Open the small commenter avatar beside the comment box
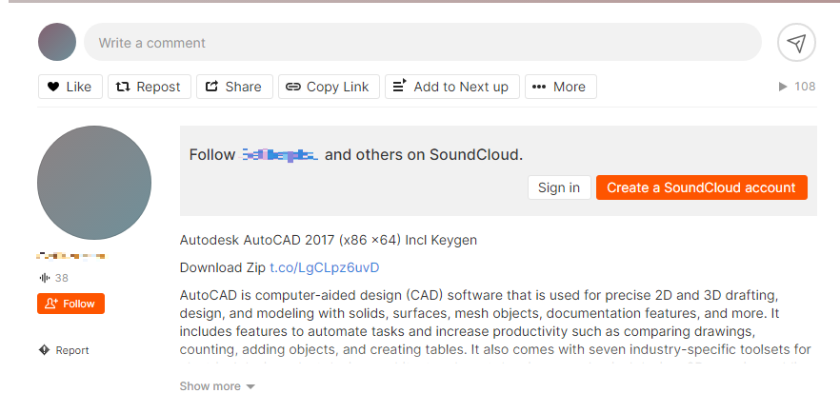The width and height of the screenshot is (840, 413). (57, 43)
